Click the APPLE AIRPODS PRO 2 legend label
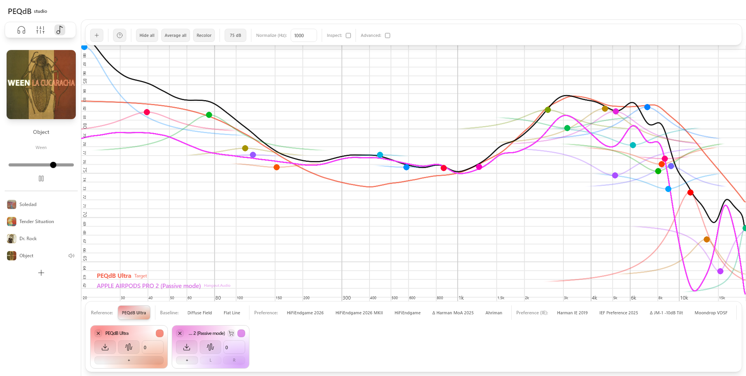Screen dimensions: 746x376 149,286
